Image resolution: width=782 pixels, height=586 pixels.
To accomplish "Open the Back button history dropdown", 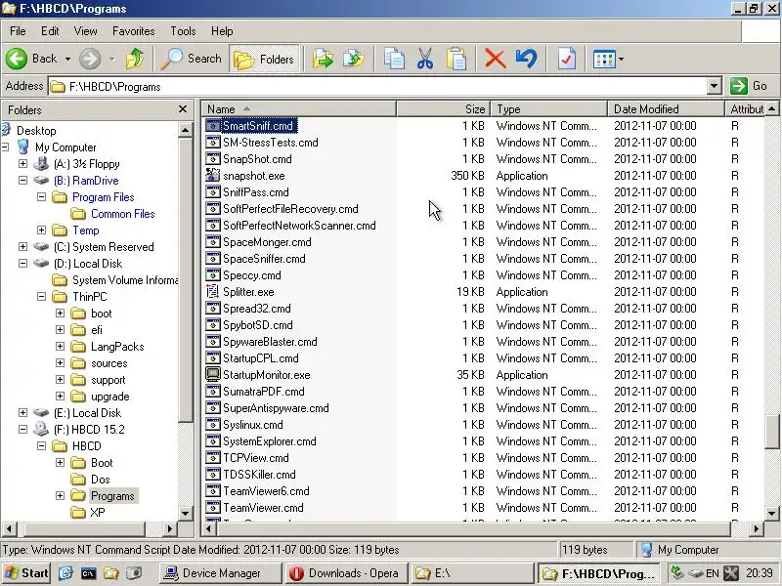I will coord(67,59).
